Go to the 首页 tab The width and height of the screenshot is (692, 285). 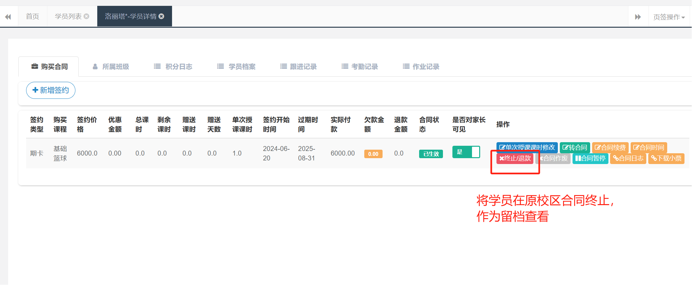coord(32,16)
